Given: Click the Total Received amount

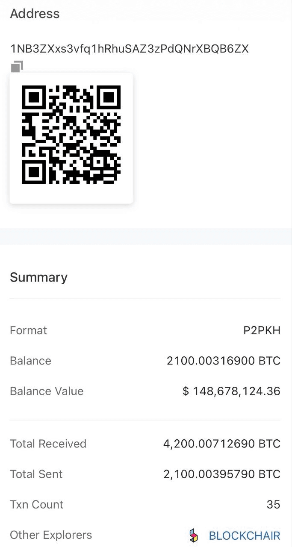Looking at the screenshot, I should pos(221,444).
